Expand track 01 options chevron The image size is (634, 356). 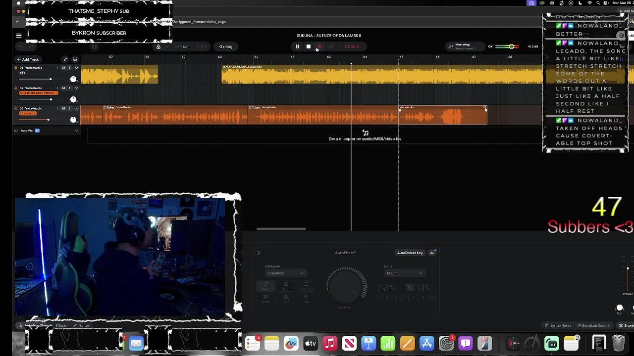coord(76,68)
